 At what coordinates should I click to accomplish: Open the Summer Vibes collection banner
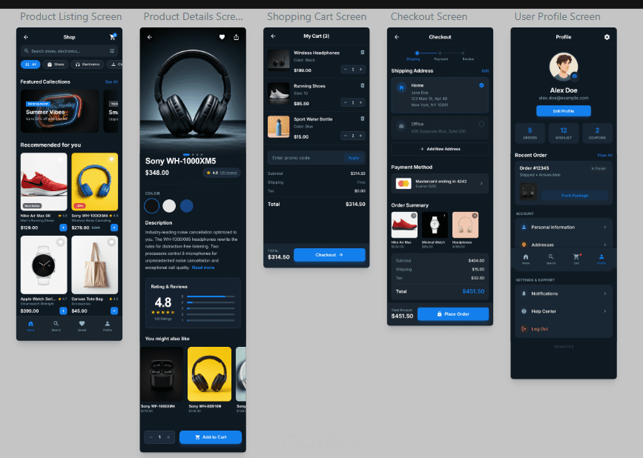click(x=60, y=111)
